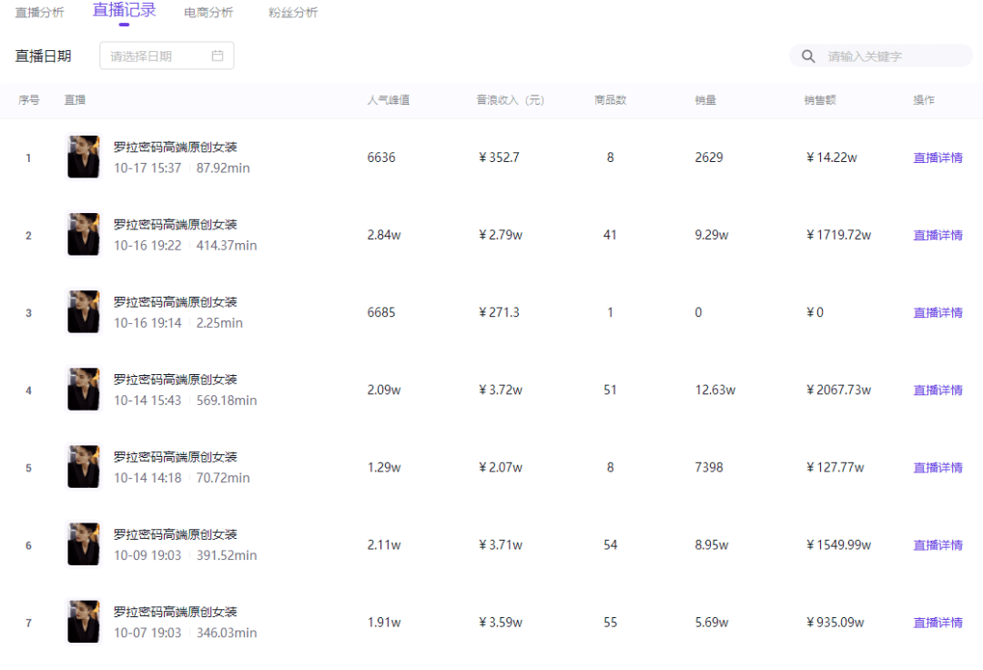Open 直播详情 for the 10-17 15:37 stream

click(937, 157)
